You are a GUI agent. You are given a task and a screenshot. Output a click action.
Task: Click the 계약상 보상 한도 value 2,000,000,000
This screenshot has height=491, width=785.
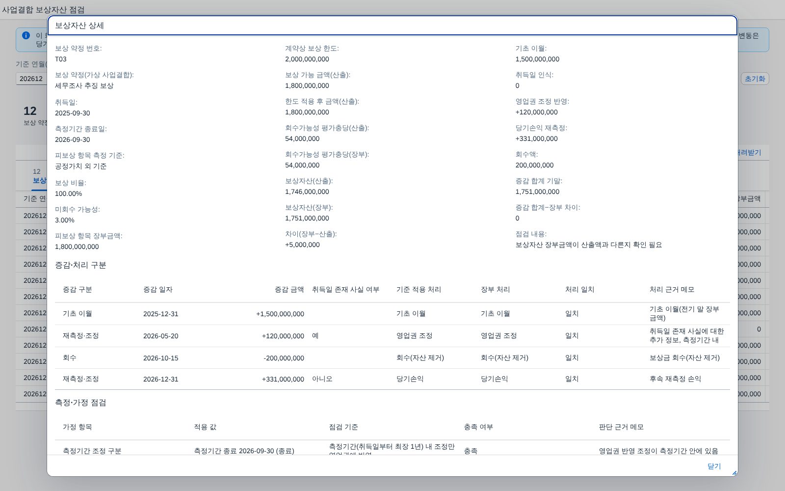pyautogui.click(x=307, y=59)
